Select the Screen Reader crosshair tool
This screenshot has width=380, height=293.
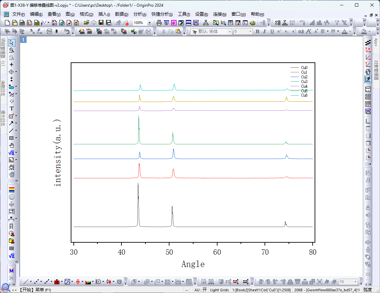pyautogui.click(x=11, y=65)
